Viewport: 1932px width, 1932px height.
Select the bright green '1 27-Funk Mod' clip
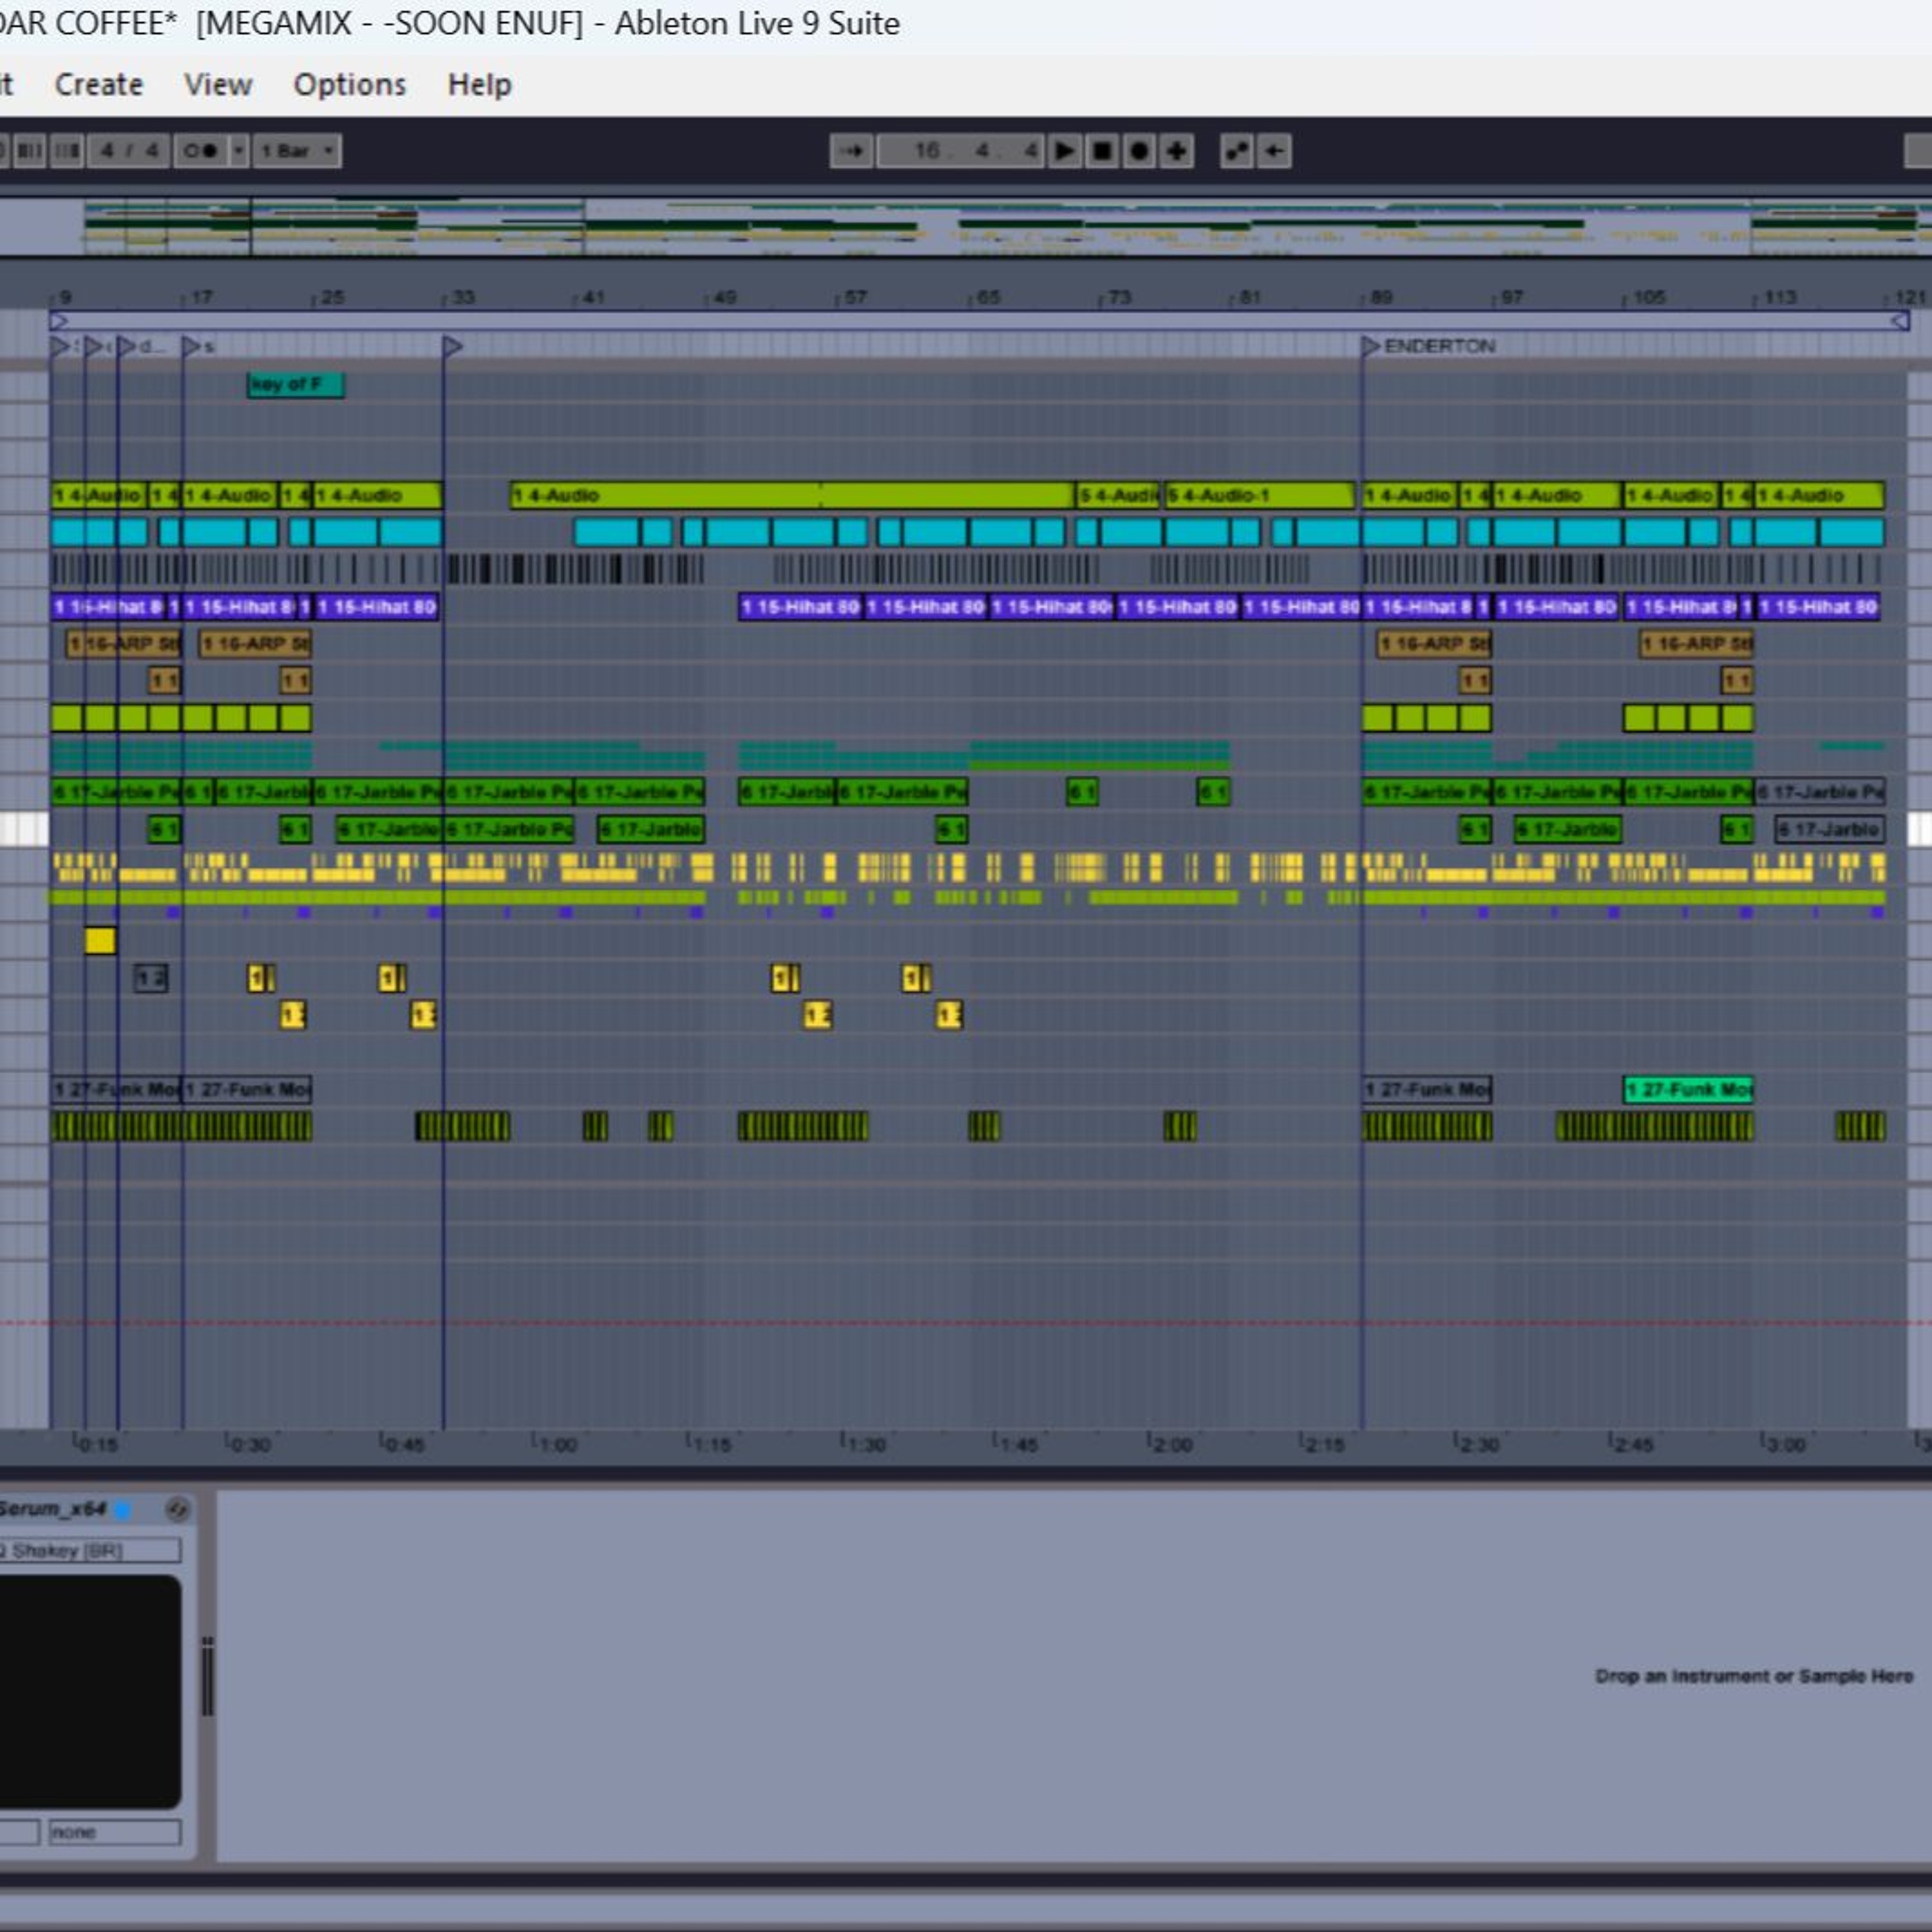click(x=1688, y=1089)
